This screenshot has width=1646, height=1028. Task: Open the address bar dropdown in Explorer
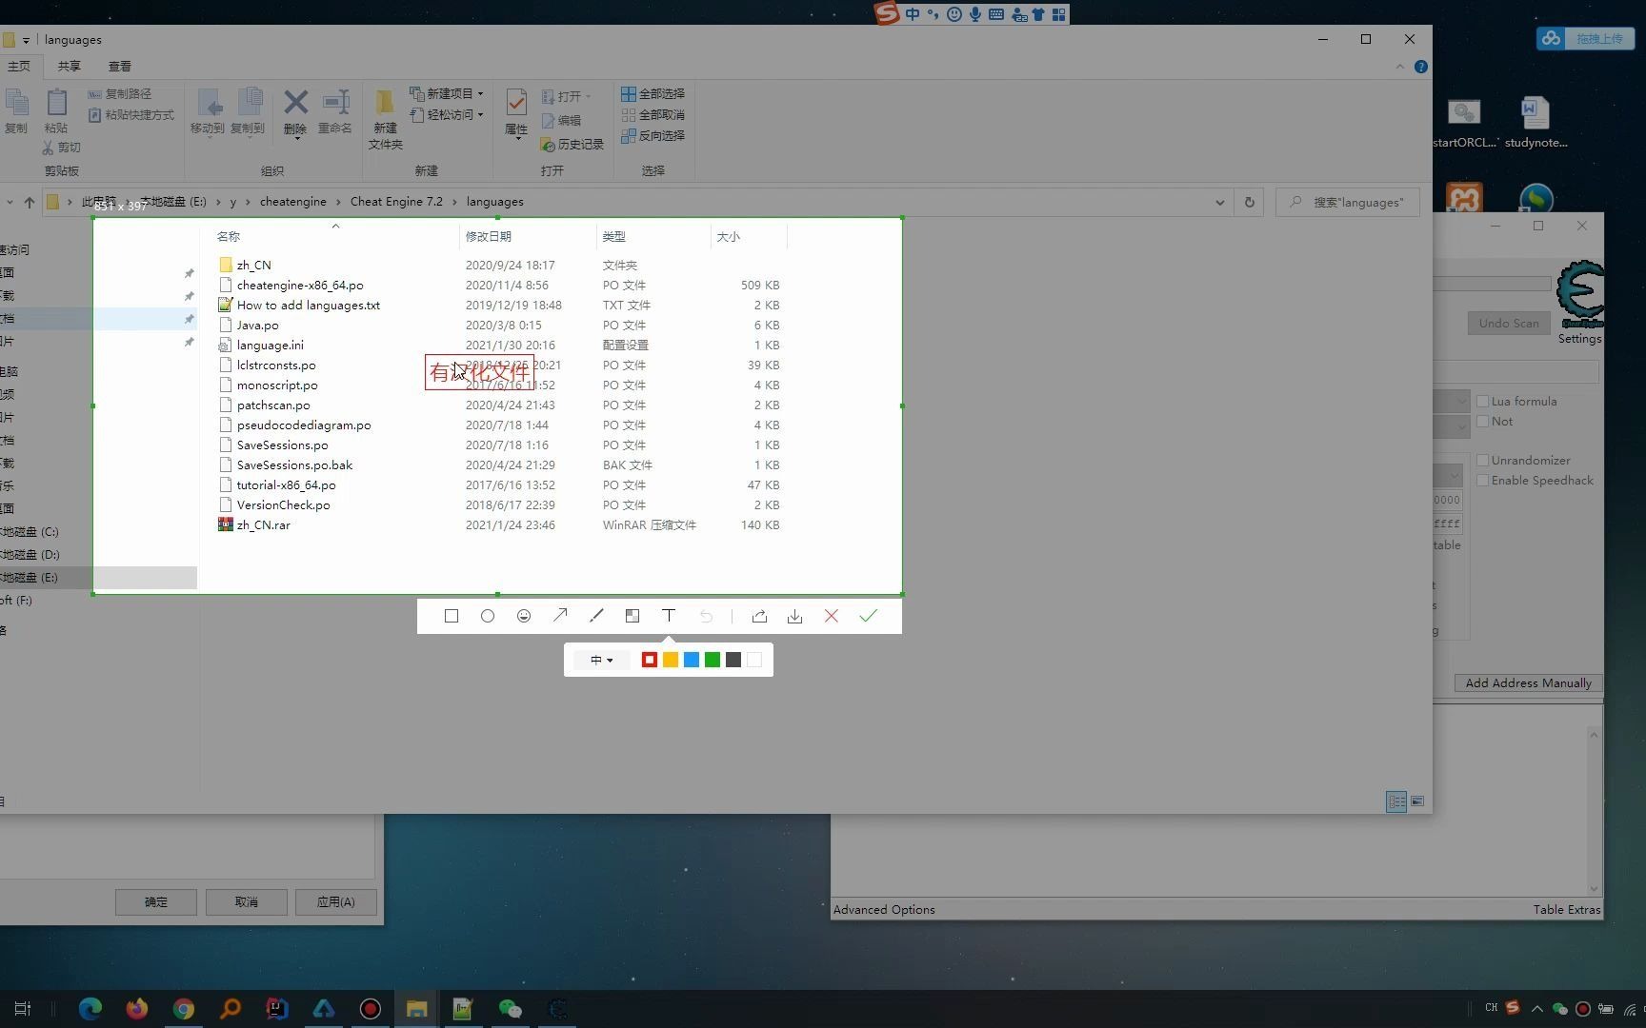1219,202
